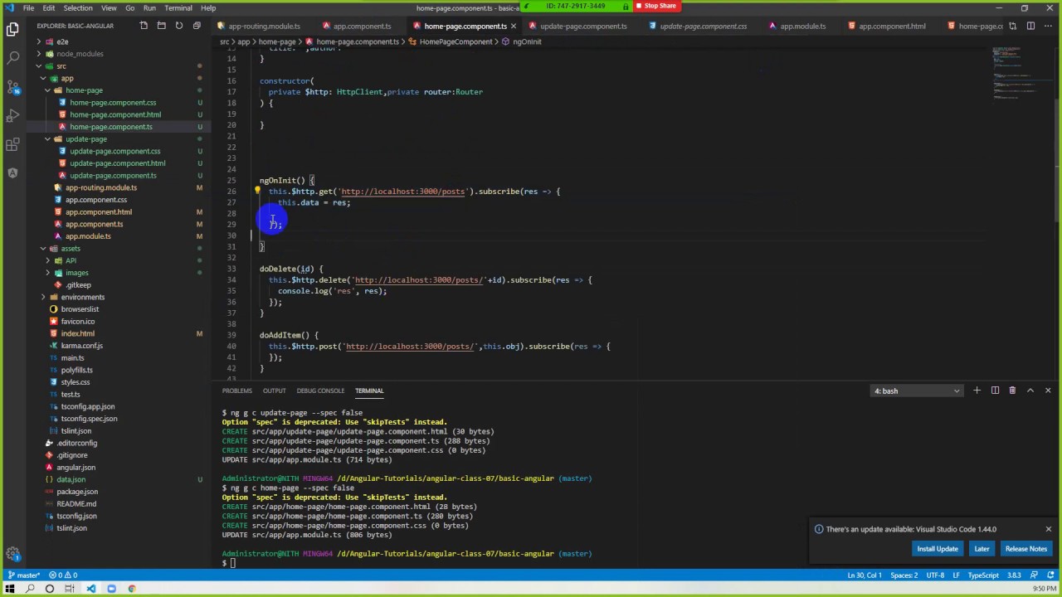Click Later on update notification
The image size is (1062, 597).
pyautogui.click(x=982, y=549)
